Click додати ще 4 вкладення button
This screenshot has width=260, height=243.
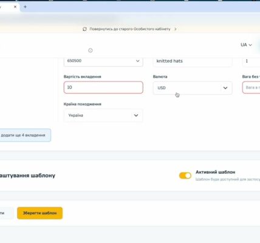(x=25, y=135)
